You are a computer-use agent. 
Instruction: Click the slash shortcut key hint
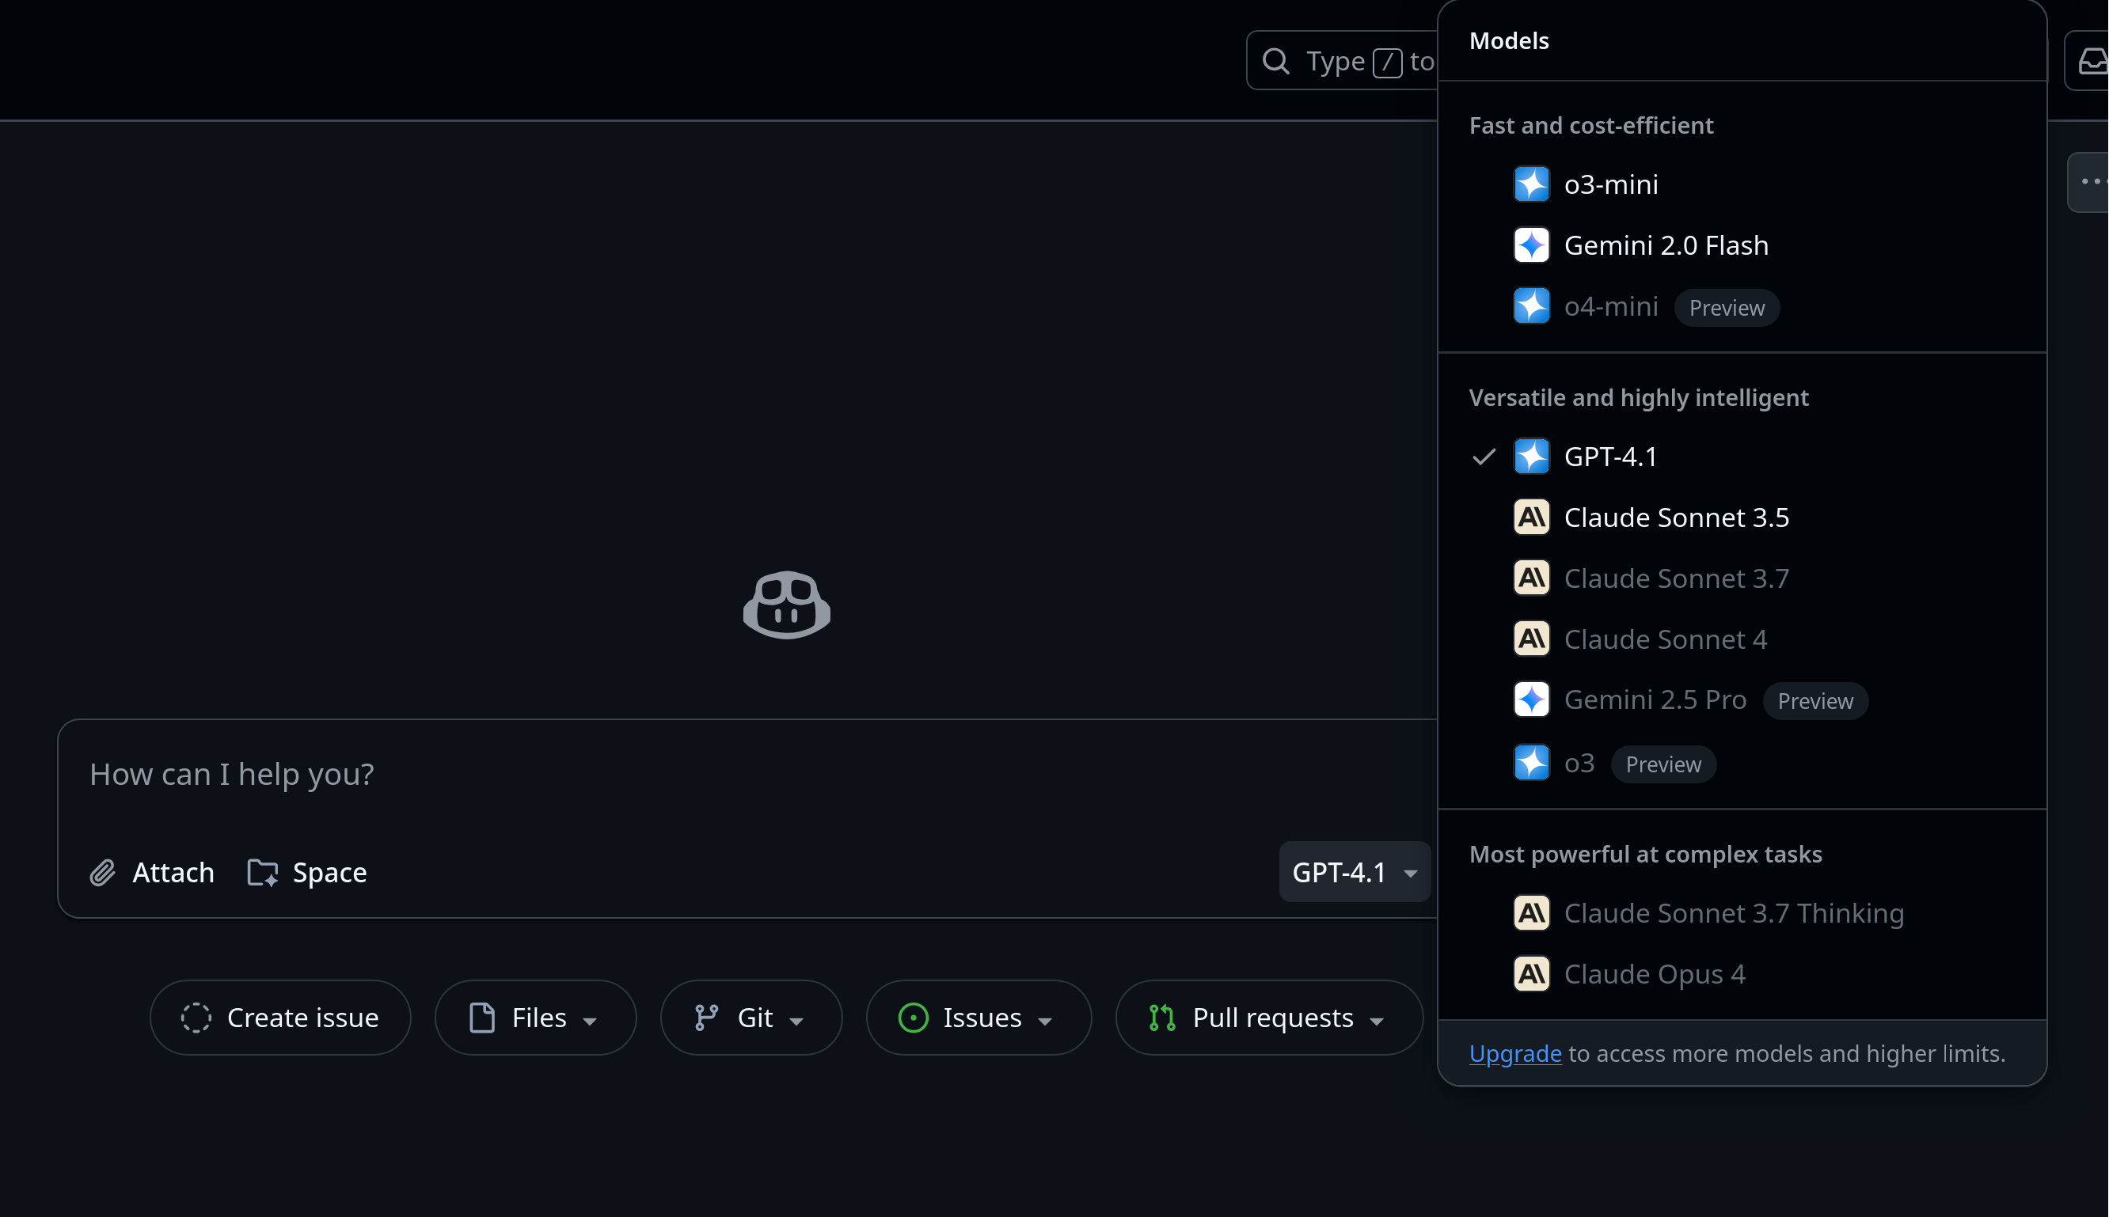[x=1387, y=63]
